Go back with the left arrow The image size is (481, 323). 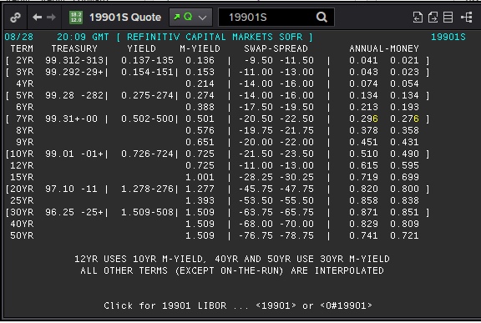(x=37, y=18)
